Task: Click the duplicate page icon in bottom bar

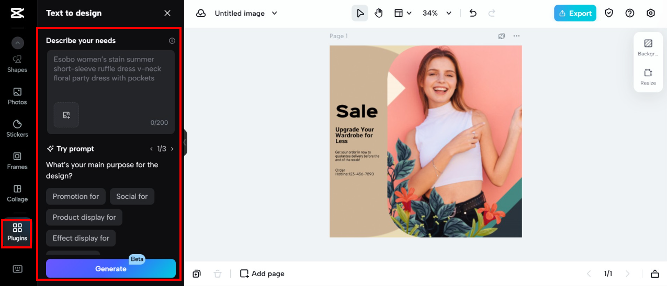Action: click(x=197, y=273)
